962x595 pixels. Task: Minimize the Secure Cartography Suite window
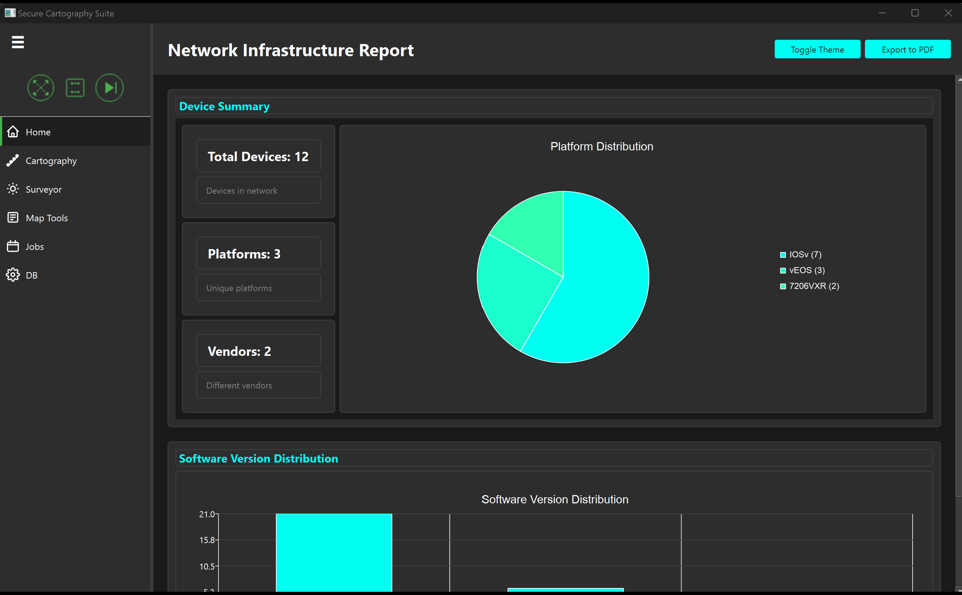click(x=882, y=13)
